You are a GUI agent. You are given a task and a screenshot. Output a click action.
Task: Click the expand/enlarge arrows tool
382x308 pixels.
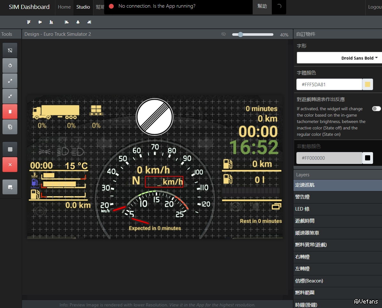(x=10, y=81)
